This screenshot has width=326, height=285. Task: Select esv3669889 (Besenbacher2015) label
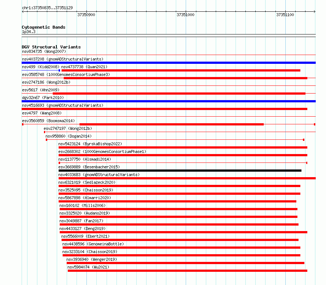(x=89, y=167)
